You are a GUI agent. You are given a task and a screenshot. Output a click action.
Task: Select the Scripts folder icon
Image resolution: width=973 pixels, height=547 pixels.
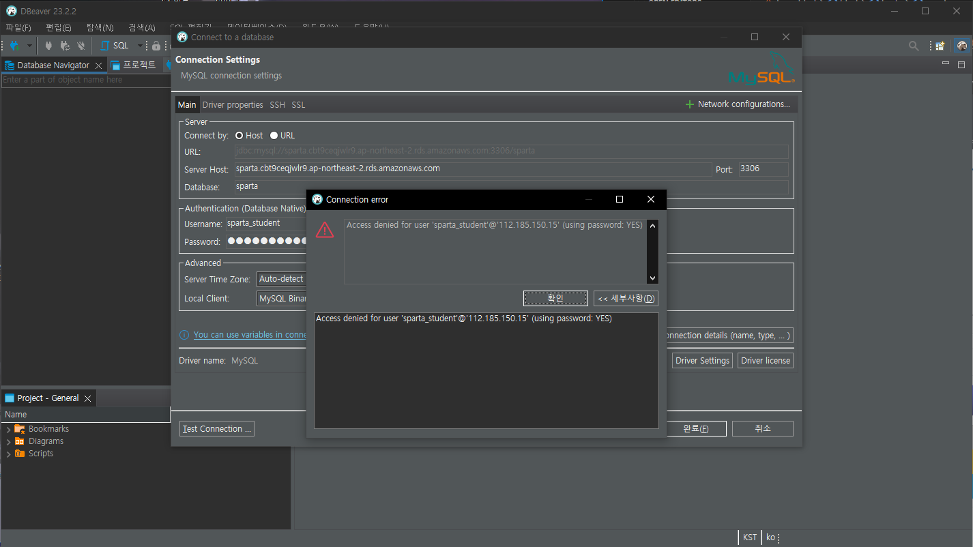click(x=20, y=454)
